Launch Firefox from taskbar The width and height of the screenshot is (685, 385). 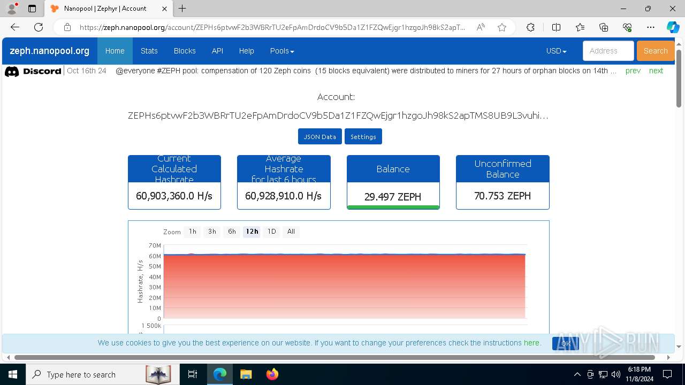pyautogui.click(x=272, y=374)
